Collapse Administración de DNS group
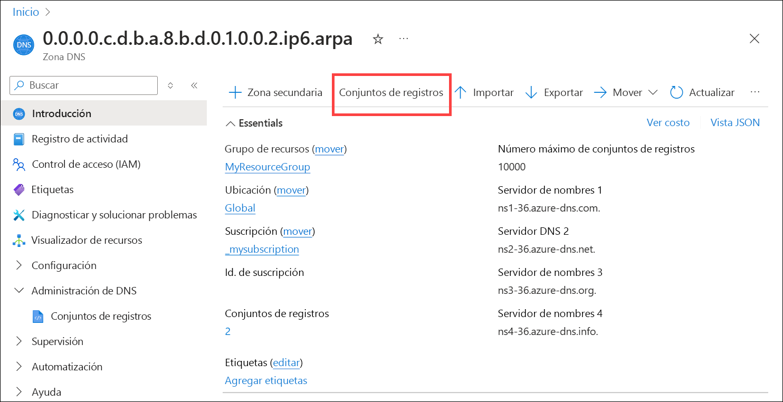 [19, 291]
